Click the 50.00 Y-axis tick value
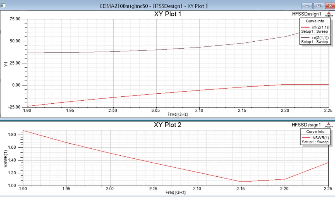The image size is (335, 197). 15,41
